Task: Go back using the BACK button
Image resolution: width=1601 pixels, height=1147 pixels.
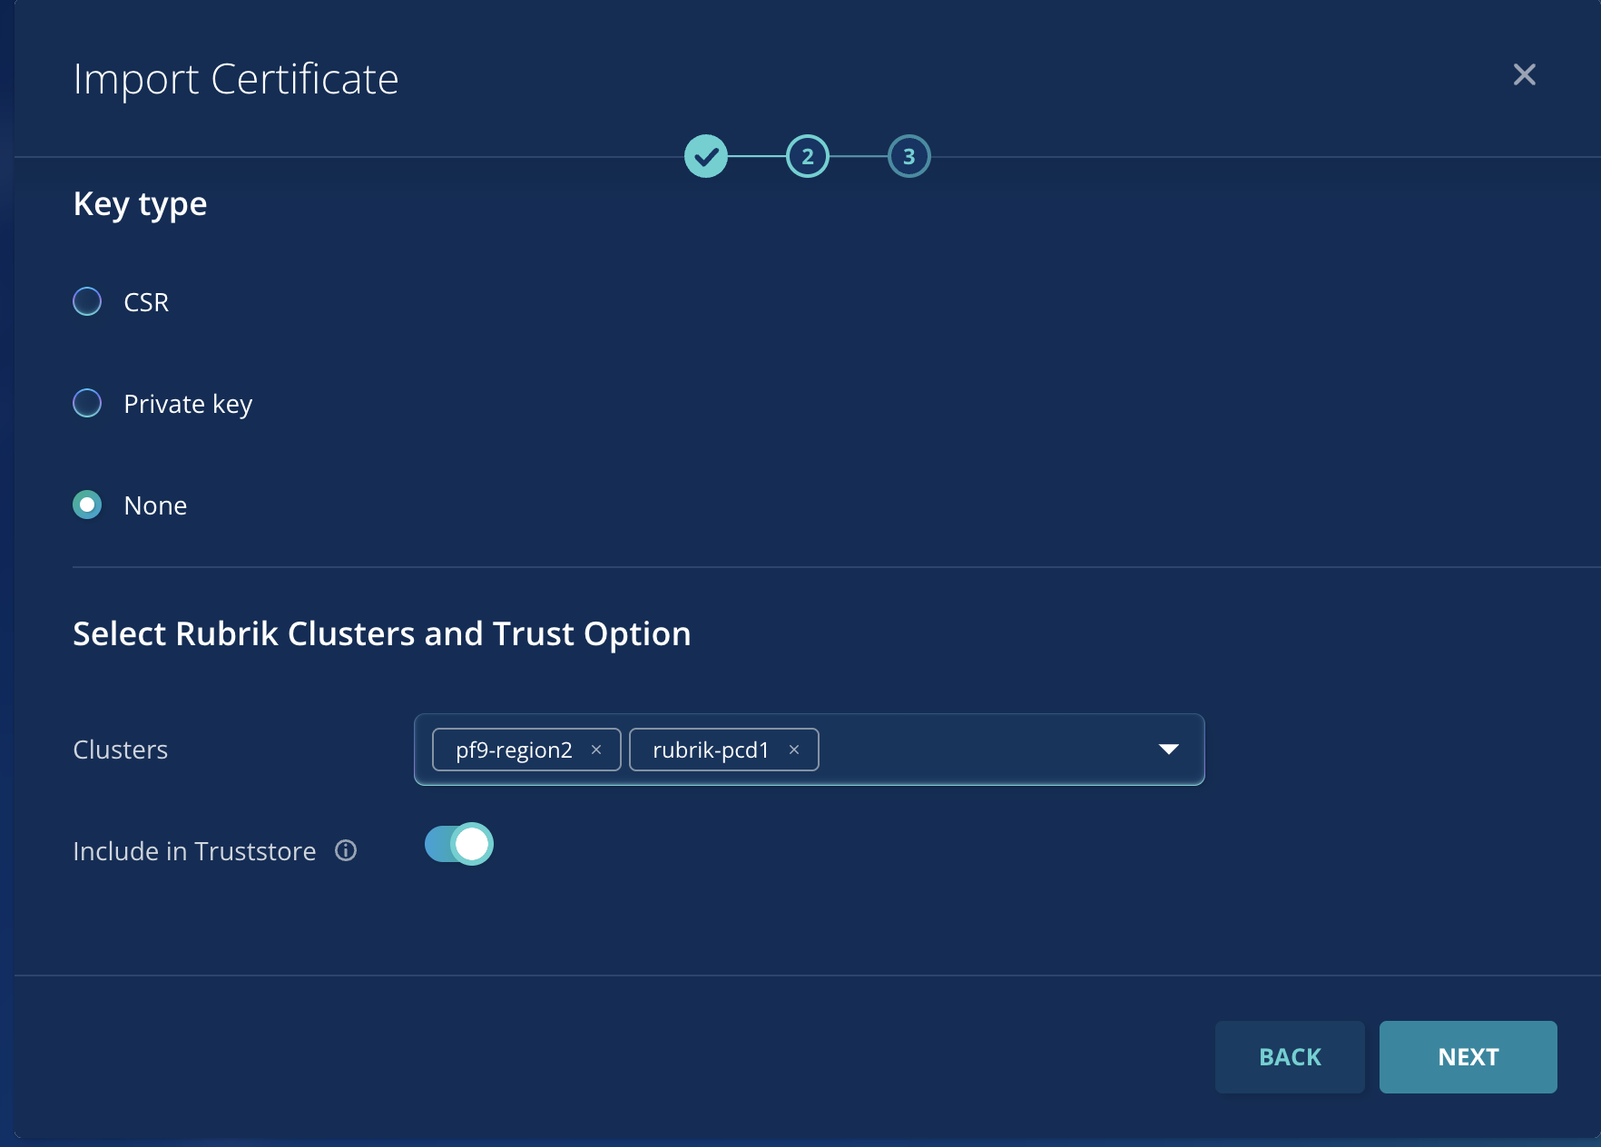Action: pos(1289,1057)
